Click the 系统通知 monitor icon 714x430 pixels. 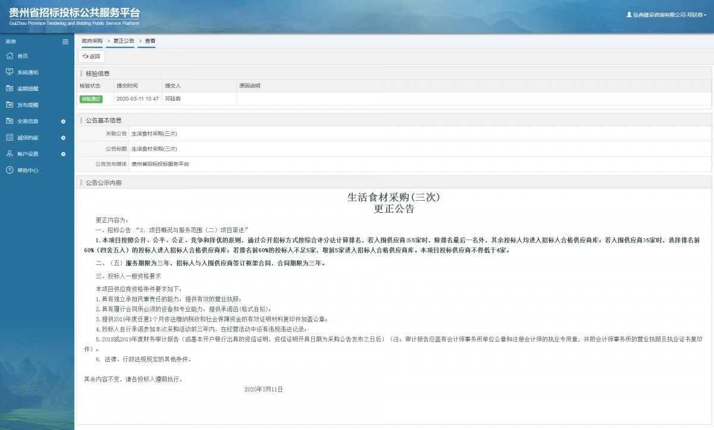(x=9, y=72)
